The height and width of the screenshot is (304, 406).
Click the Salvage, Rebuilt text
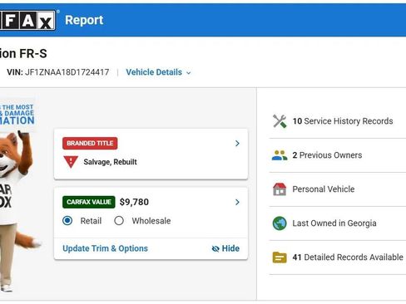point(110,162)
